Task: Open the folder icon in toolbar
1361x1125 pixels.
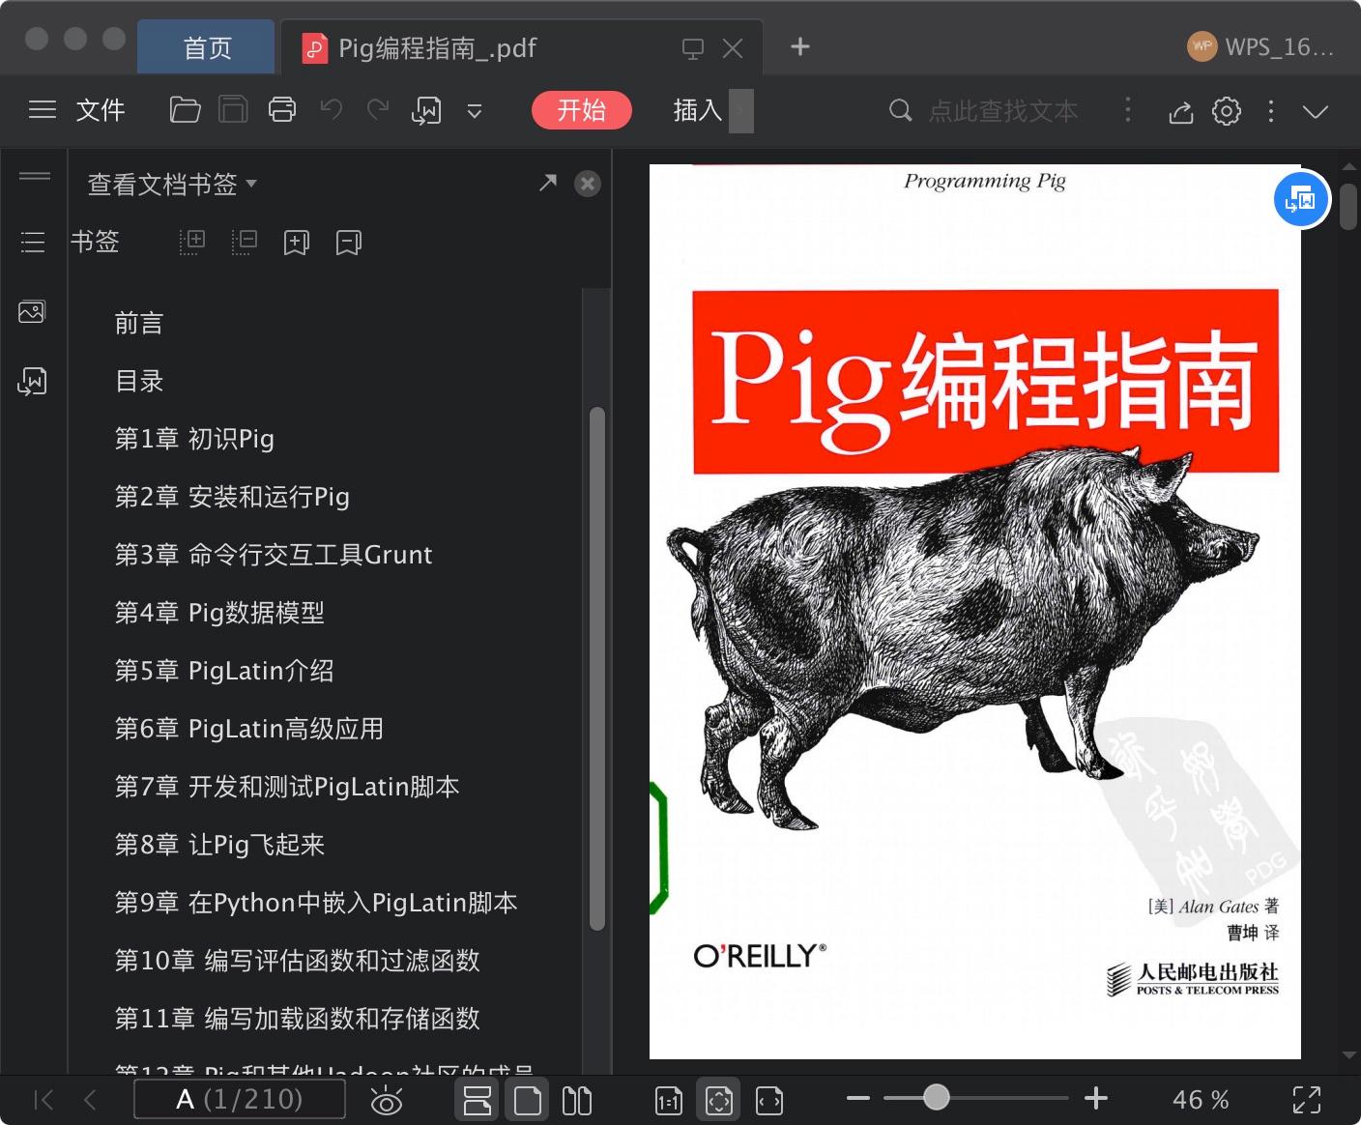Action: coord(185,110)
